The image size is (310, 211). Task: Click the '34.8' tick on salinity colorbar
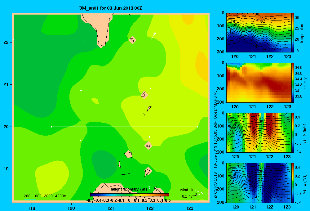[x=298, y=68]
